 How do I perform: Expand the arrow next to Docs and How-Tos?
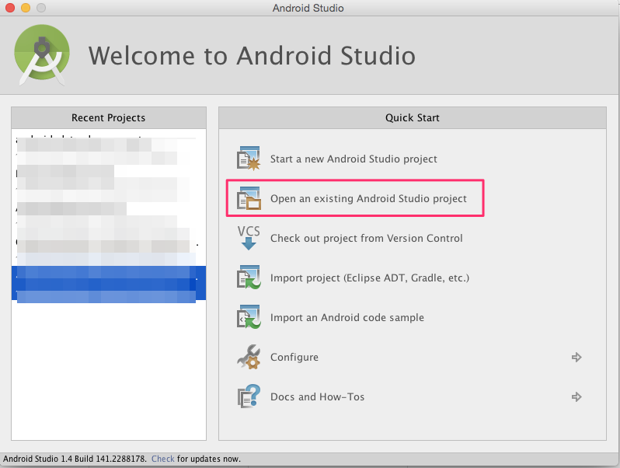pyautogui.click(x=576, y=396)
